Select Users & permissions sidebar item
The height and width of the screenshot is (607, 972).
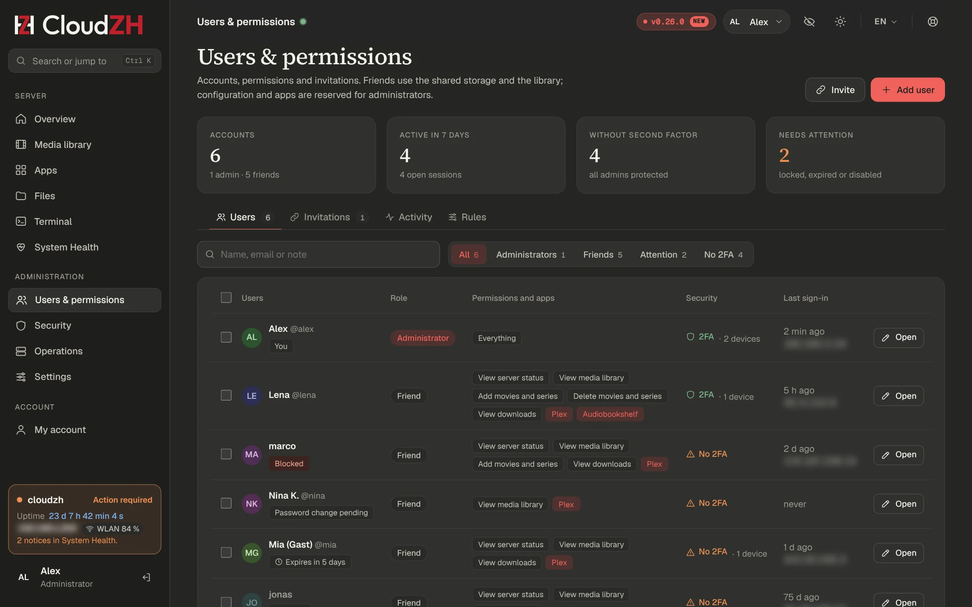tap(85, 300)
